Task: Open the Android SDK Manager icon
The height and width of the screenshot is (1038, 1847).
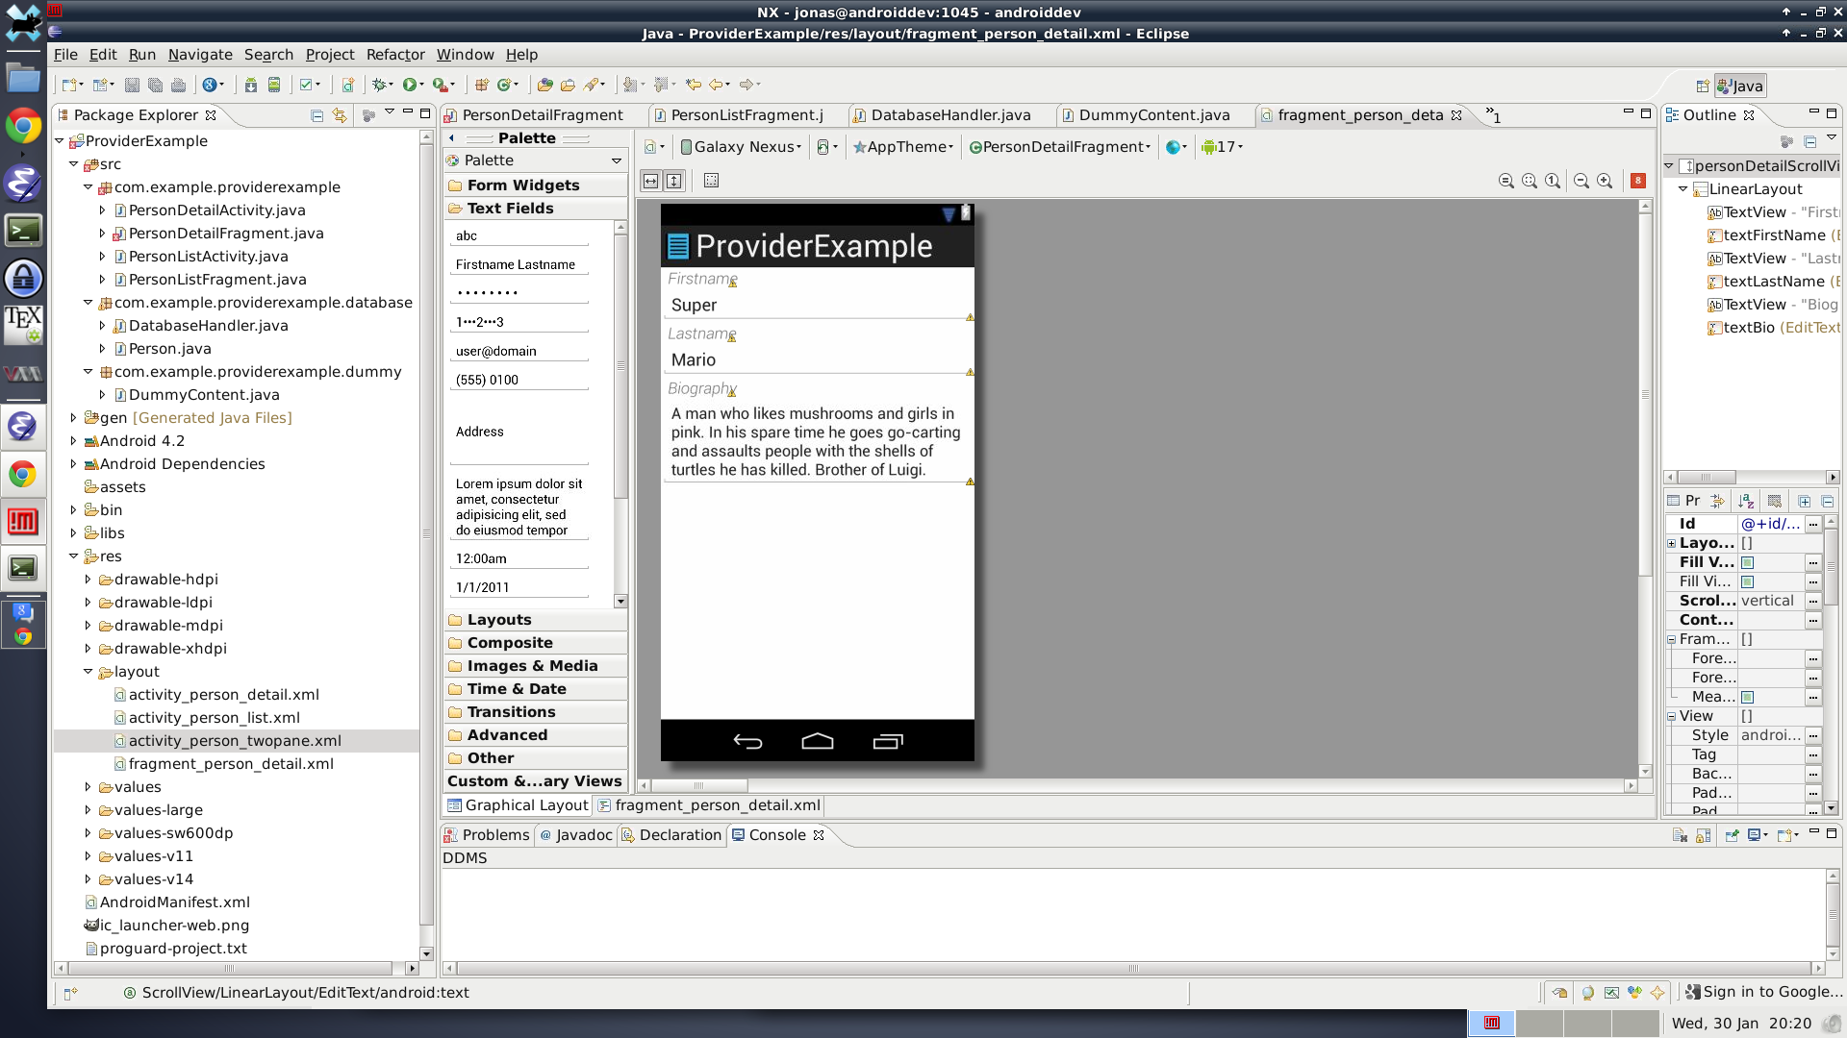Action: pos(250,85)
